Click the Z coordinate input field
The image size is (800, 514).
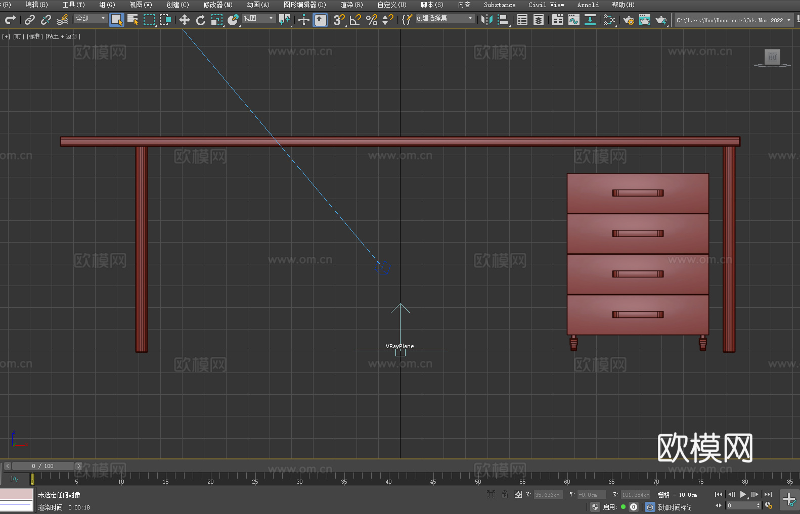point(636,495)
